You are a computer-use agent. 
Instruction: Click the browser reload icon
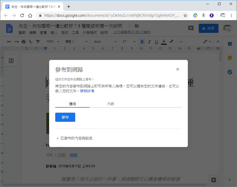point(22,16)
